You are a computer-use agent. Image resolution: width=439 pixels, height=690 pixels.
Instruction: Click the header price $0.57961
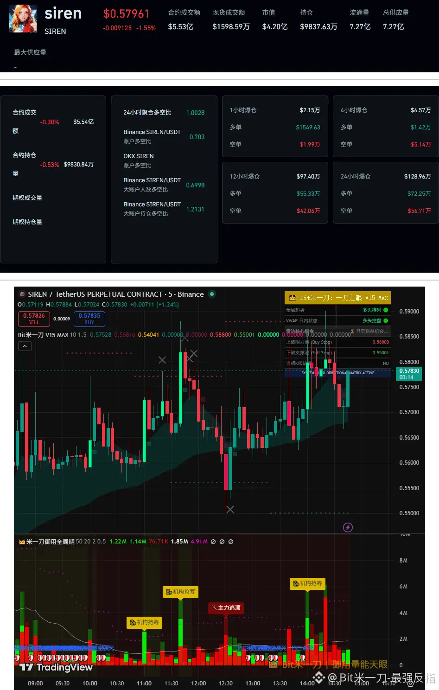[126, 14]
